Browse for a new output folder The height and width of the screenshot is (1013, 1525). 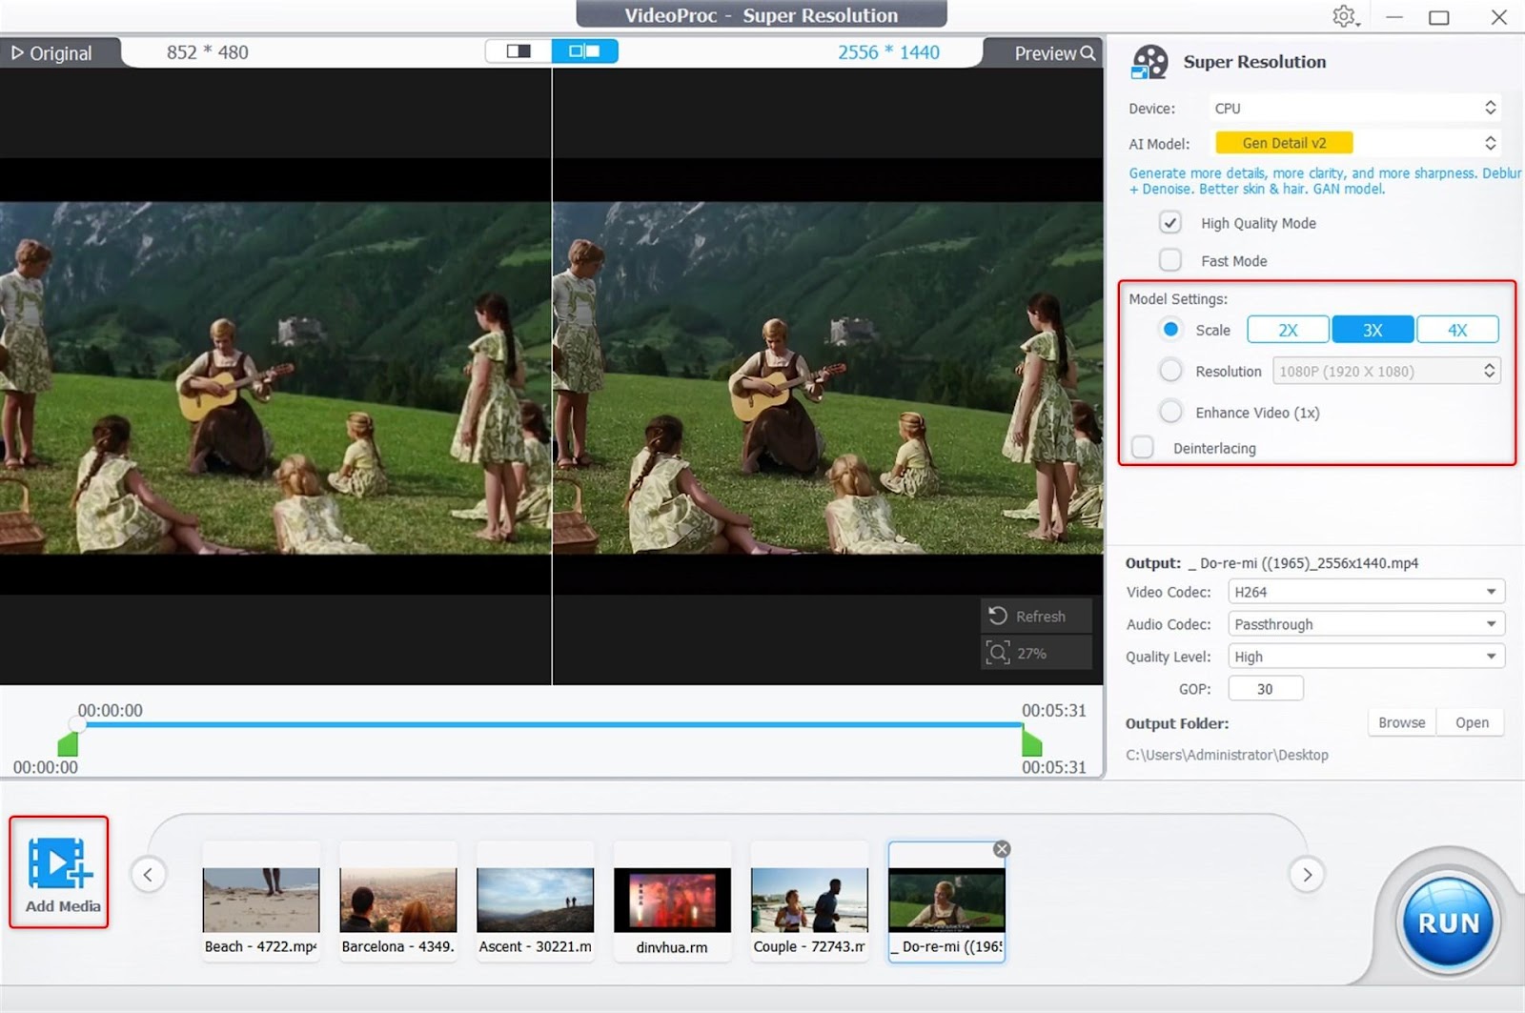tap(1400, 721)
